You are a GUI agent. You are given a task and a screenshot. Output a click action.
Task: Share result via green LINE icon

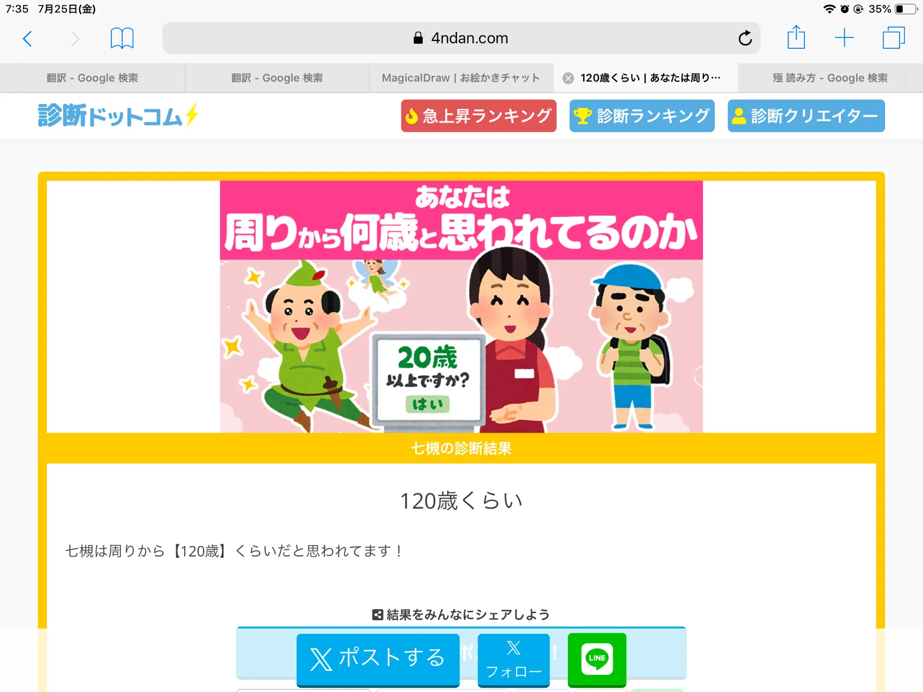(597, 659)
